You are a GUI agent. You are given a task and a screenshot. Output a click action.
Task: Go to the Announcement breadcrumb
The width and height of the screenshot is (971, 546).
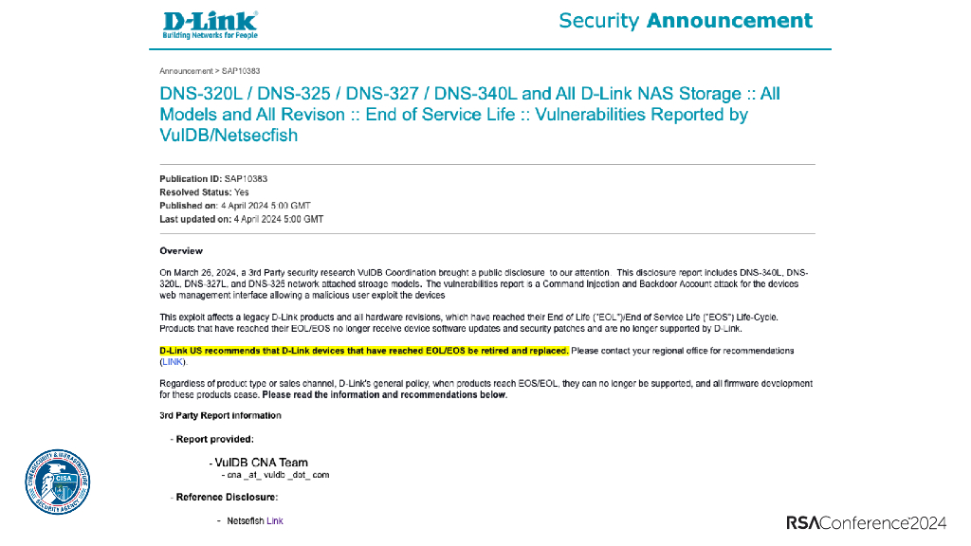click(x=186, y=70)
